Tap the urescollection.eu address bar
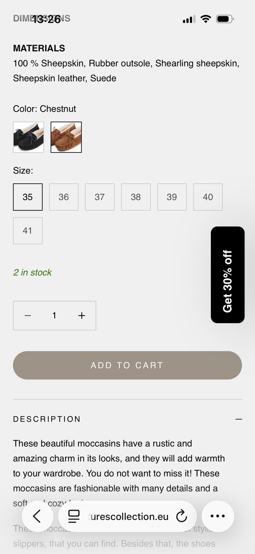The image size is (255, 554). point(127,516)
